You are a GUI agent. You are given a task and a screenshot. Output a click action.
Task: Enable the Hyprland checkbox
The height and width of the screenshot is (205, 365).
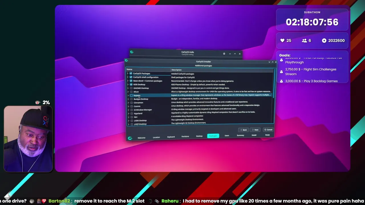[131, 113]
